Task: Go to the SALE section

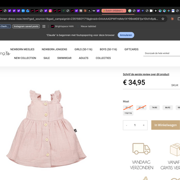Action: pyautogui.click(x=46, y=58)
